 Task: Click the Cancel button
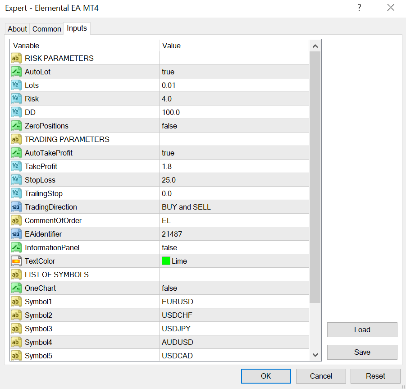coord(321,376)
